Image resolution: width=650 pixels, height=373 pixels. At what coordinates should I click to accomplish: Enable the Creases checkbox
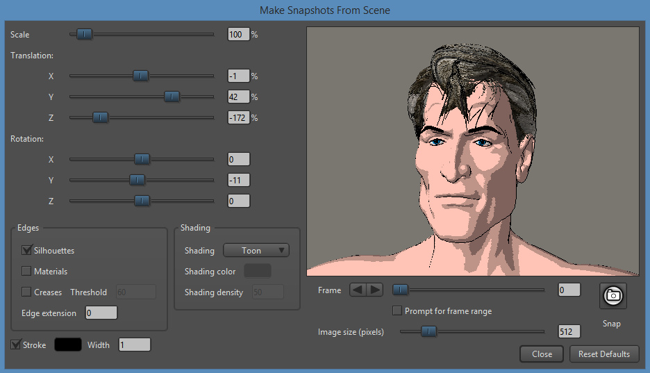click(x=27, y=292)
